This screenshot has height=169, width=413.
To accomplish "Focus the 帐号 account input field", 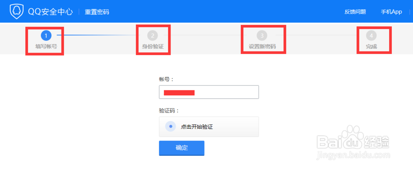I will (209, 92).
